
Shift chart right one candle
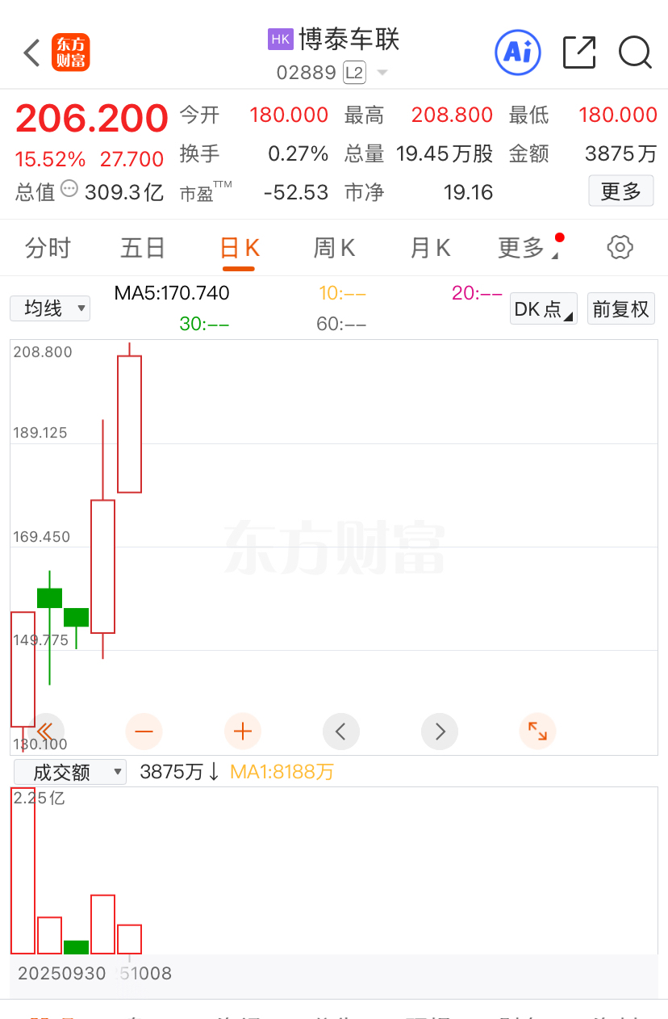(x=440, y=732)
